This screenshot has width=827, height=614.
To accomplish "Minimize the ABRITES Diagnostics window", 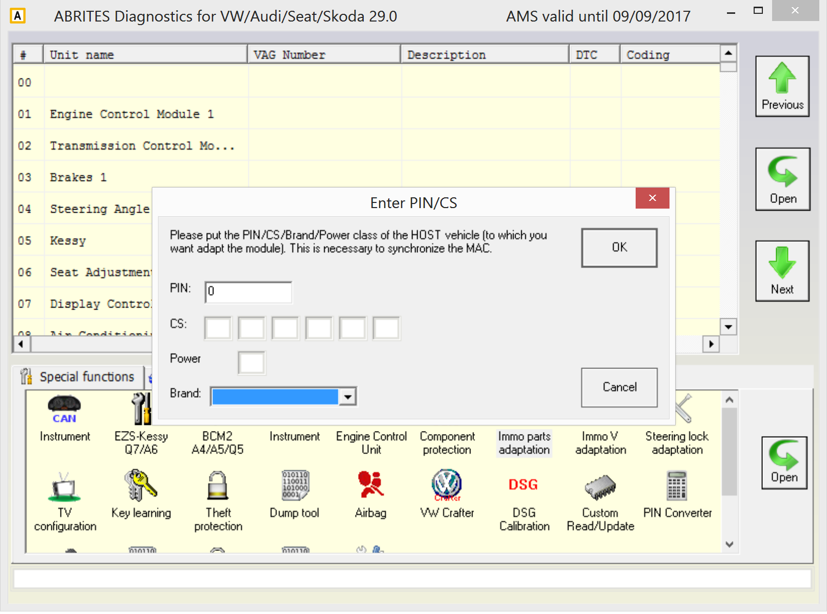I will [731, 12].
